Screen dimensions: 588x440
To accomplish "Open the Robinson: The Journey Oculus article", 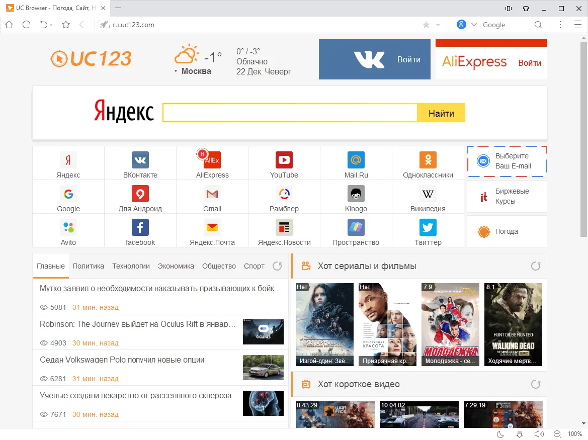I will [138, 324].
